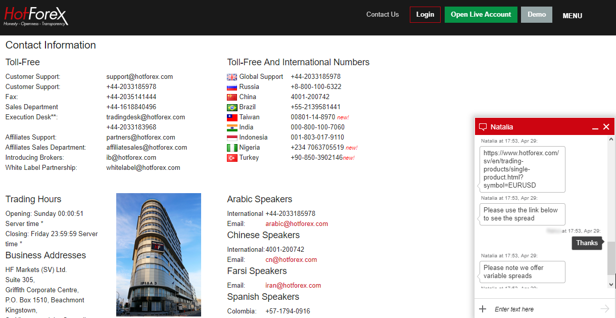Click the Nigeria flag icon
The image size is (616, 318).
[x=232, y=148]
